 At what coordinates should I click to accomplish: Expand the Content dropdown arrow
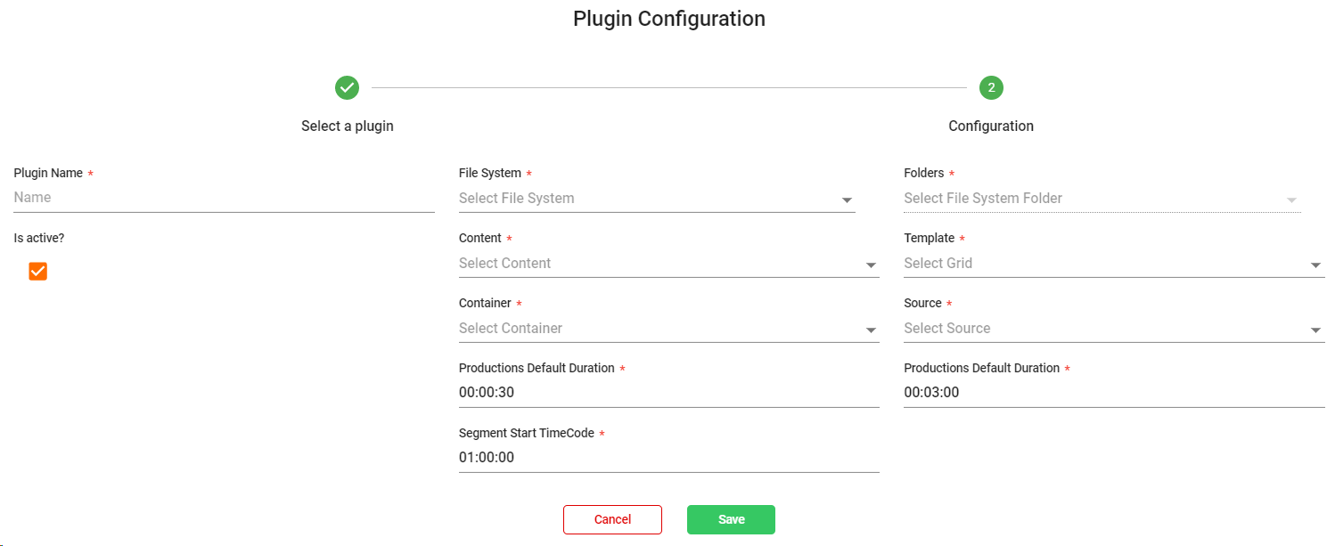tap(871, 265)
